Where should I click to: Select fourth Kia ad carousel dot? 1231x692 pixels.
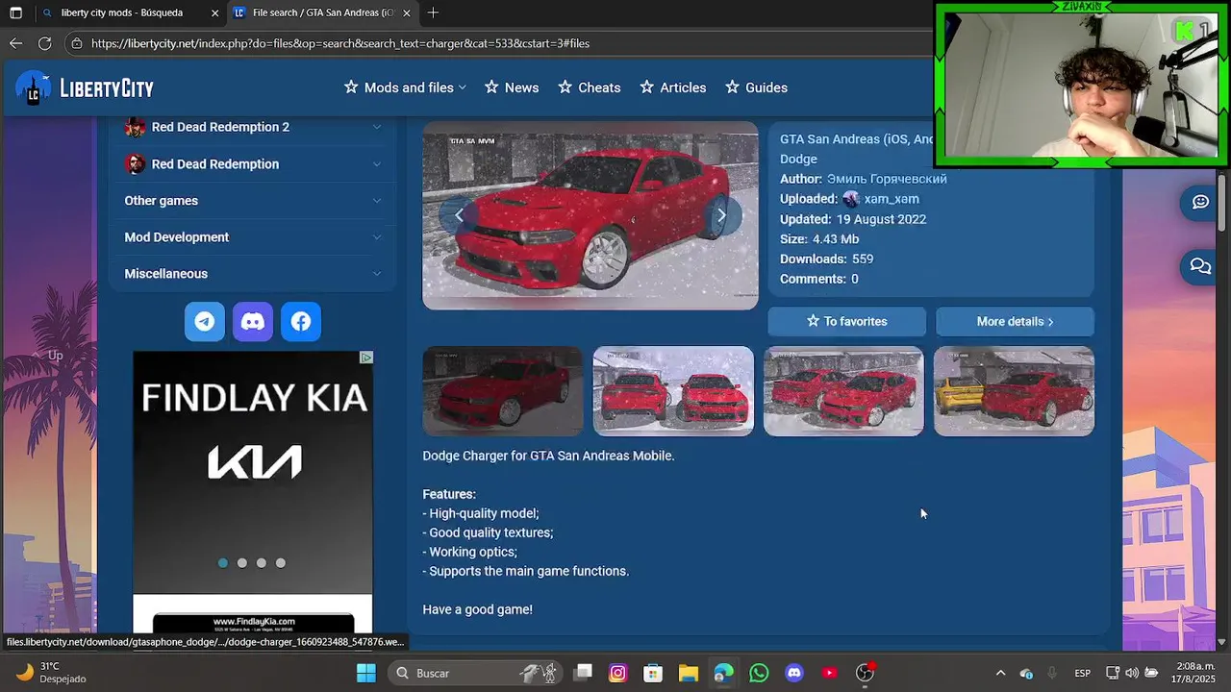(x=281, y=563)
